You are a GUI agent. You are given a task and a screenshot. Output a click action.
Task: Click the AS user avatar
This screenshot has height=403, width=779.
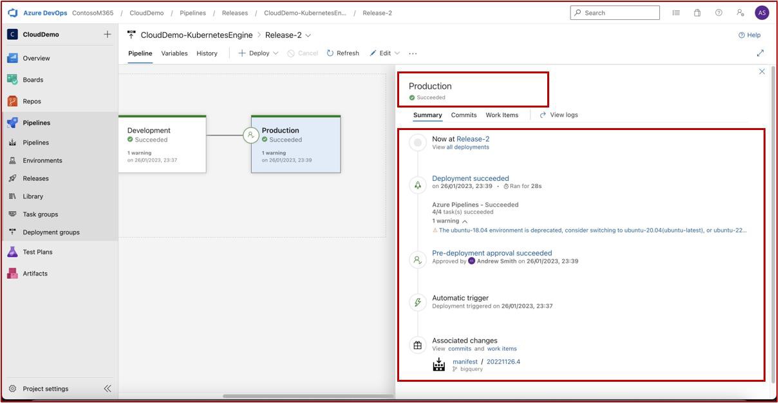[762, 12]
